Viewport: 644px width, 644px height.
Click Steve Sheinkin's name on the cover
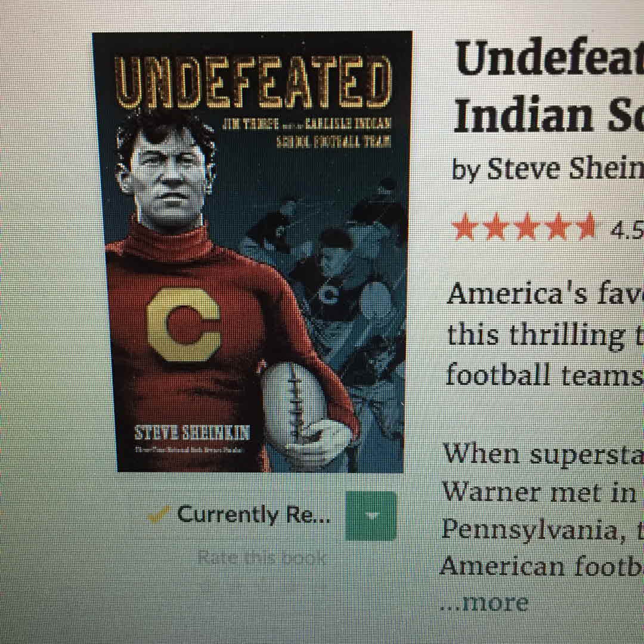coord(192,432)
